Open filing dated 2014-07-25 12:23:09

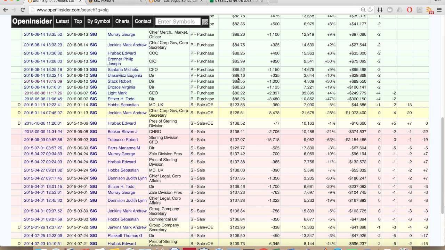click(x=43, y=235)
